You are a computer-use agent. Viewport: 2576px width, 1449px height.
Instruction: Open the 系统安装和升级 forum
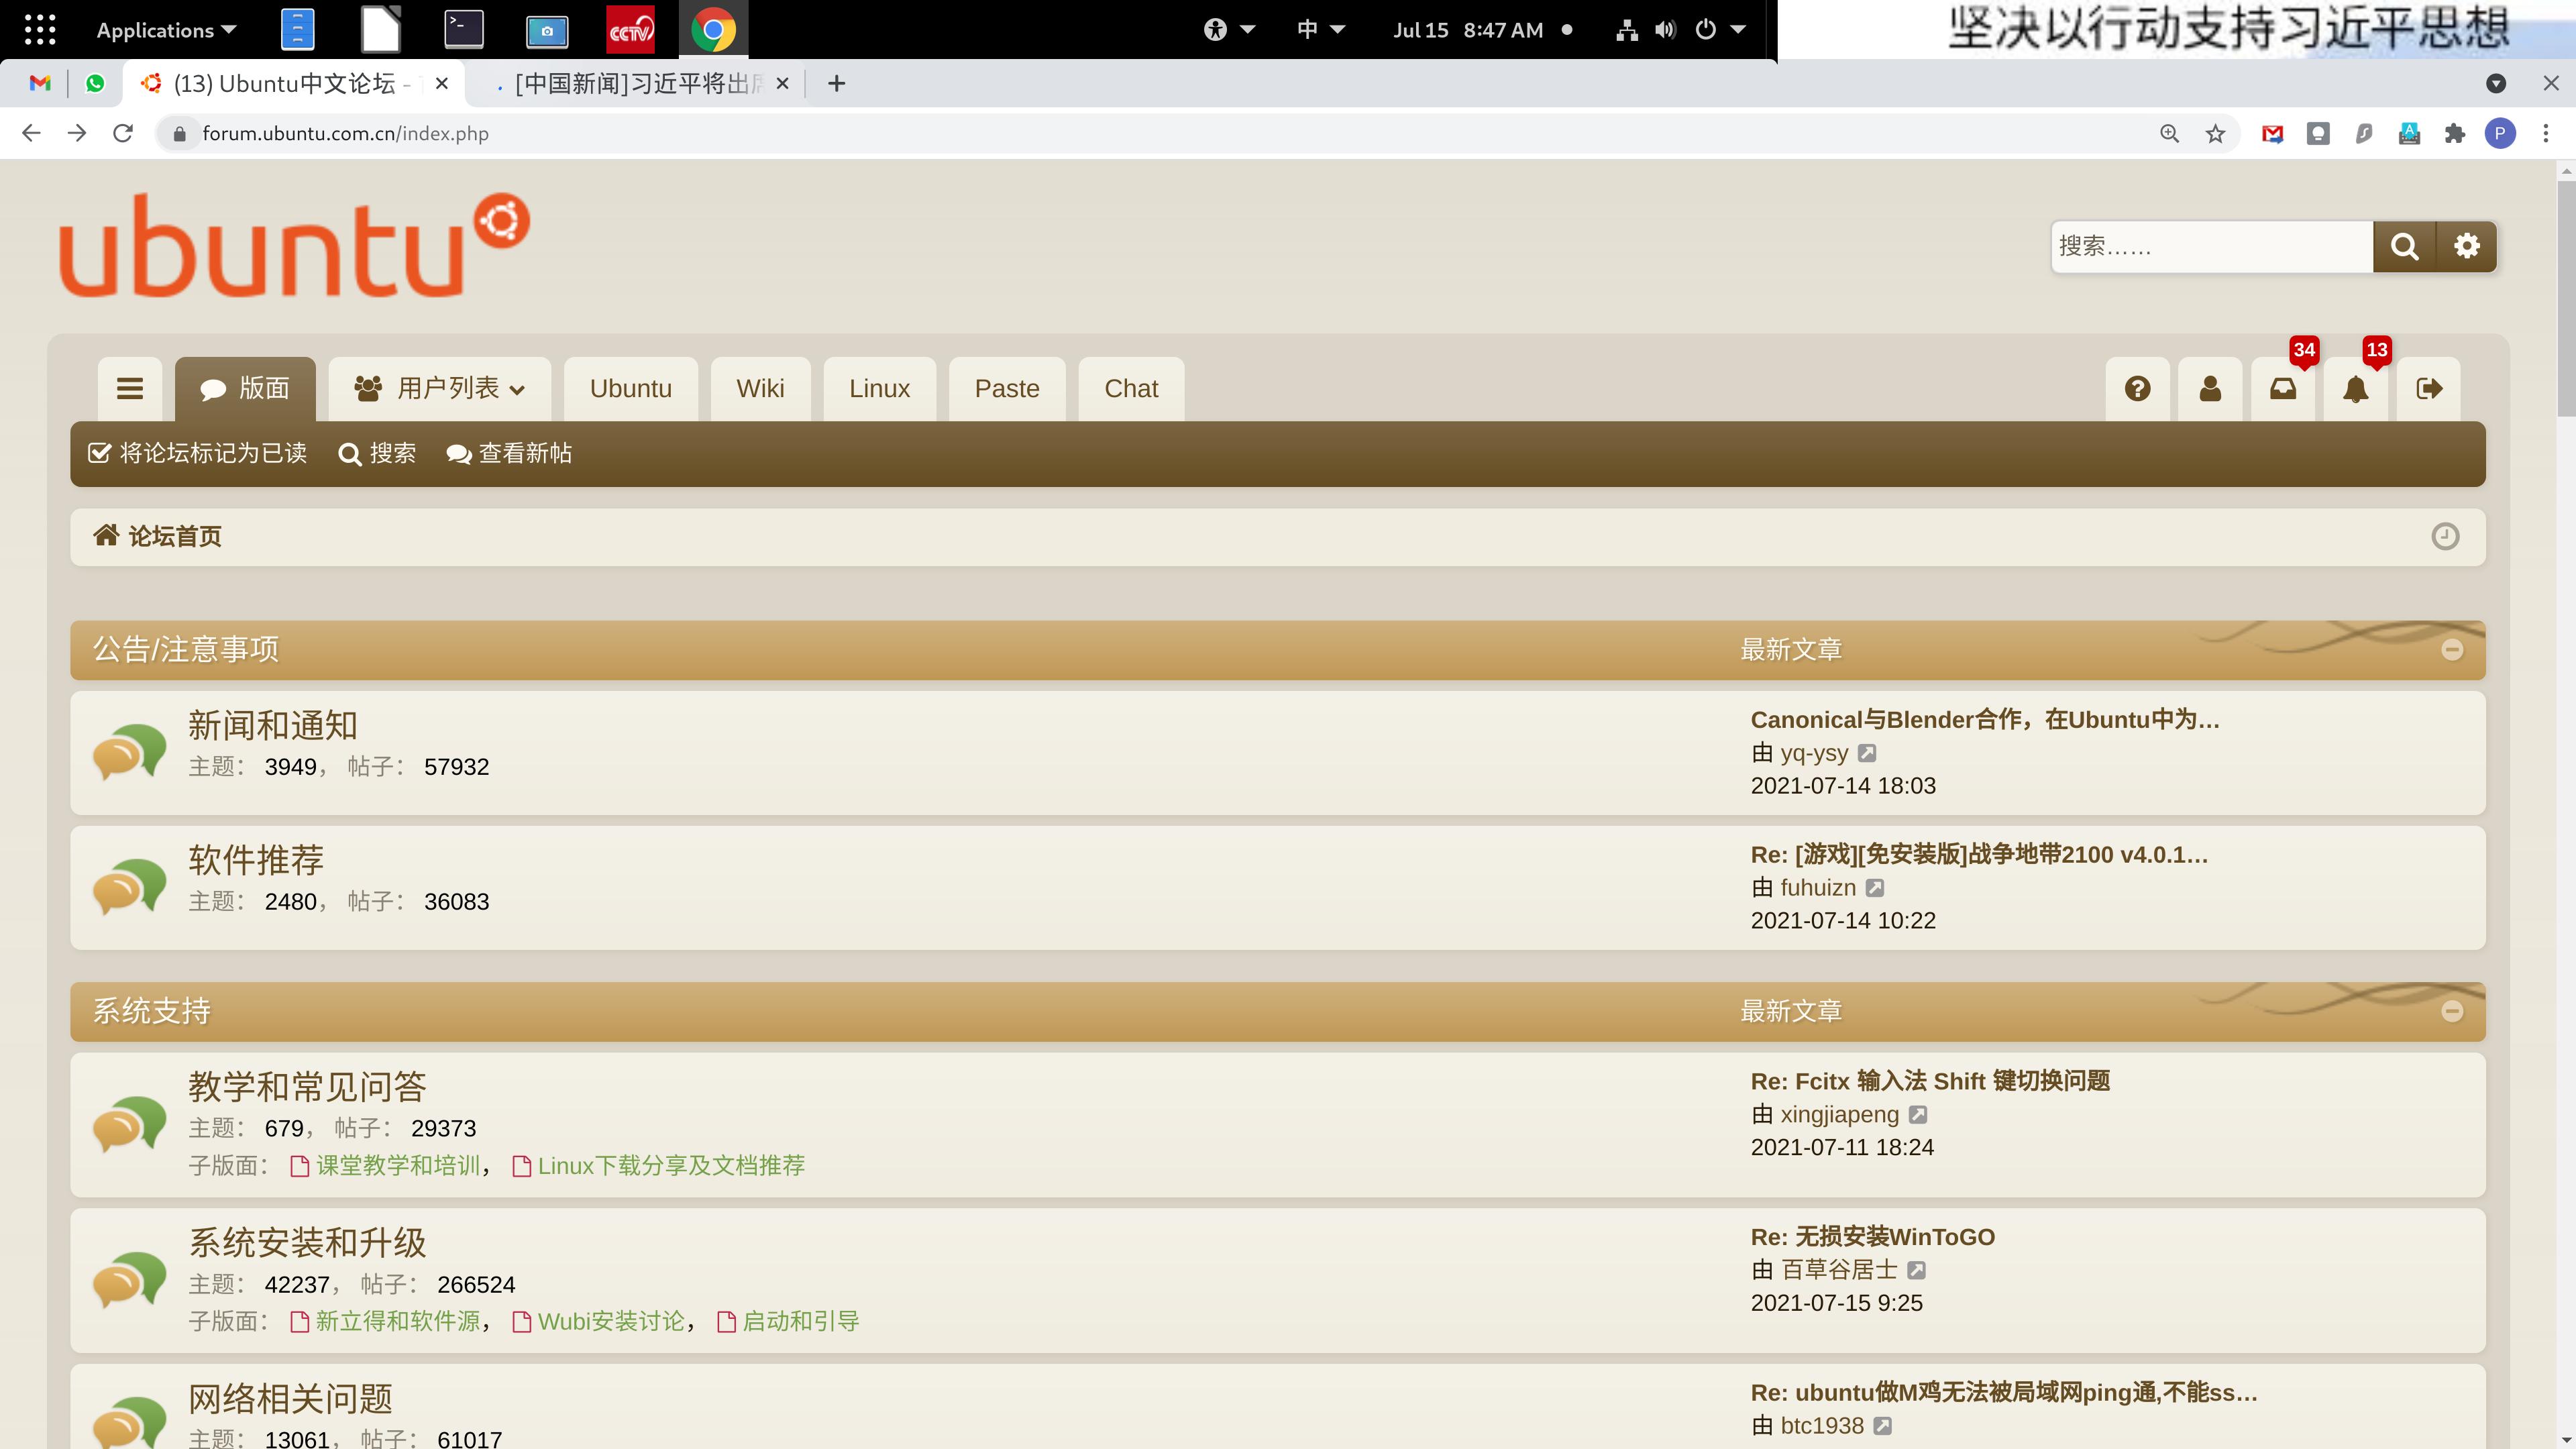point(307,1243)
